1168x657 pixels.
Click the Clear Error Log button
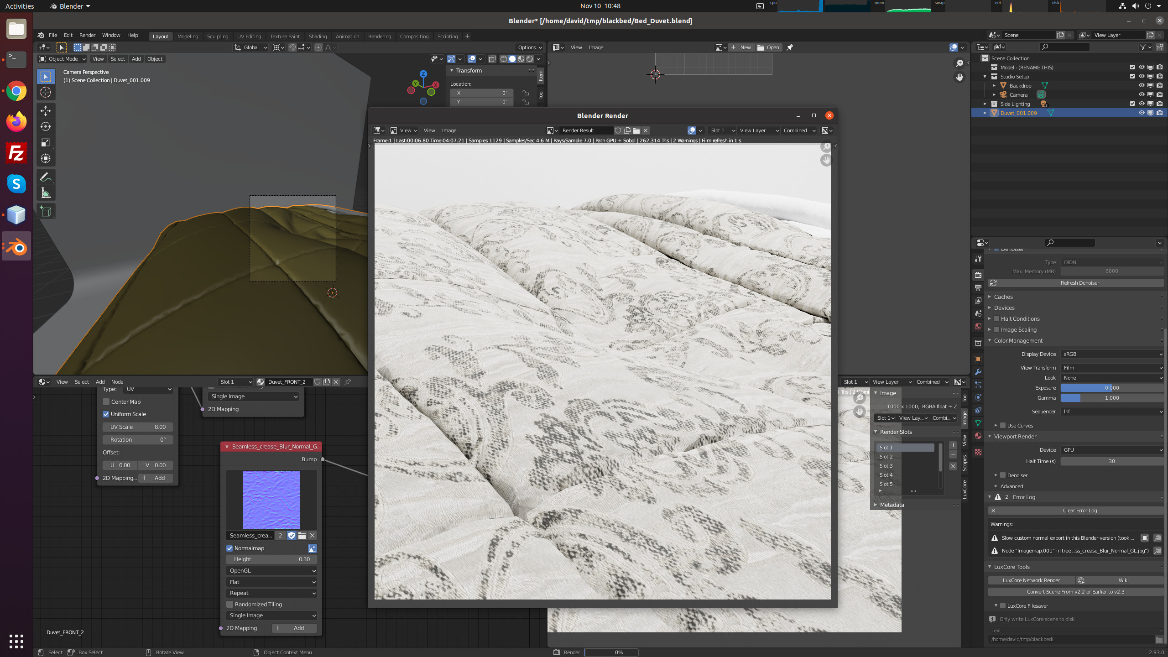(1079, 511)
